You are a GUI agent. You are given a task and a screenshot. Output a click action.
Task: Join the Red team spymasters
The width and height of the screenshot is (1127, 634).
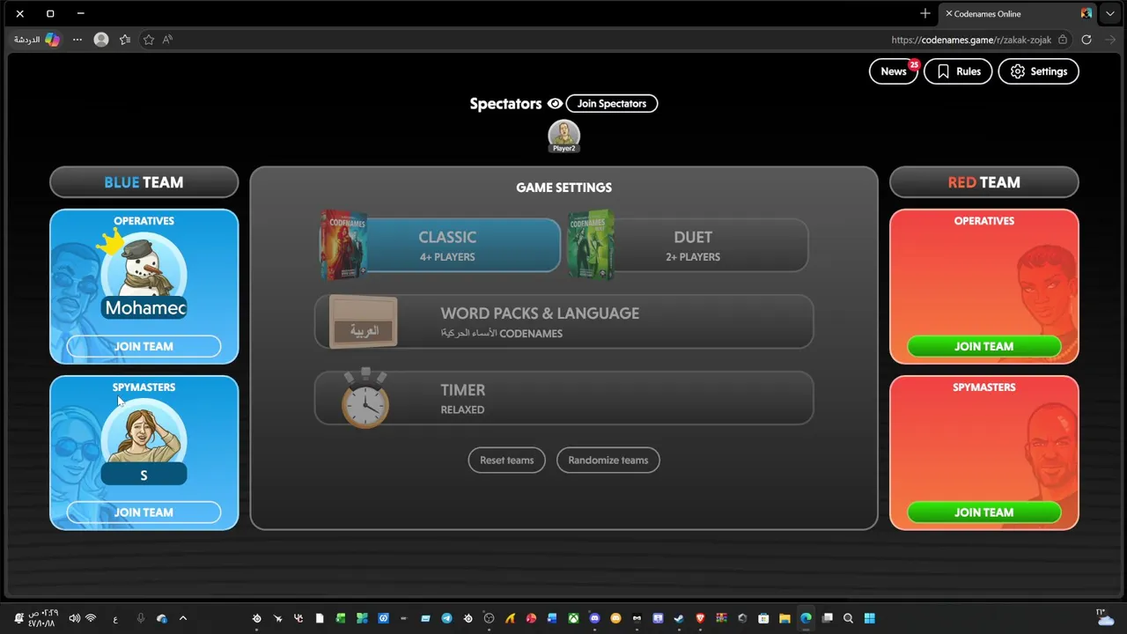point(983,512)
